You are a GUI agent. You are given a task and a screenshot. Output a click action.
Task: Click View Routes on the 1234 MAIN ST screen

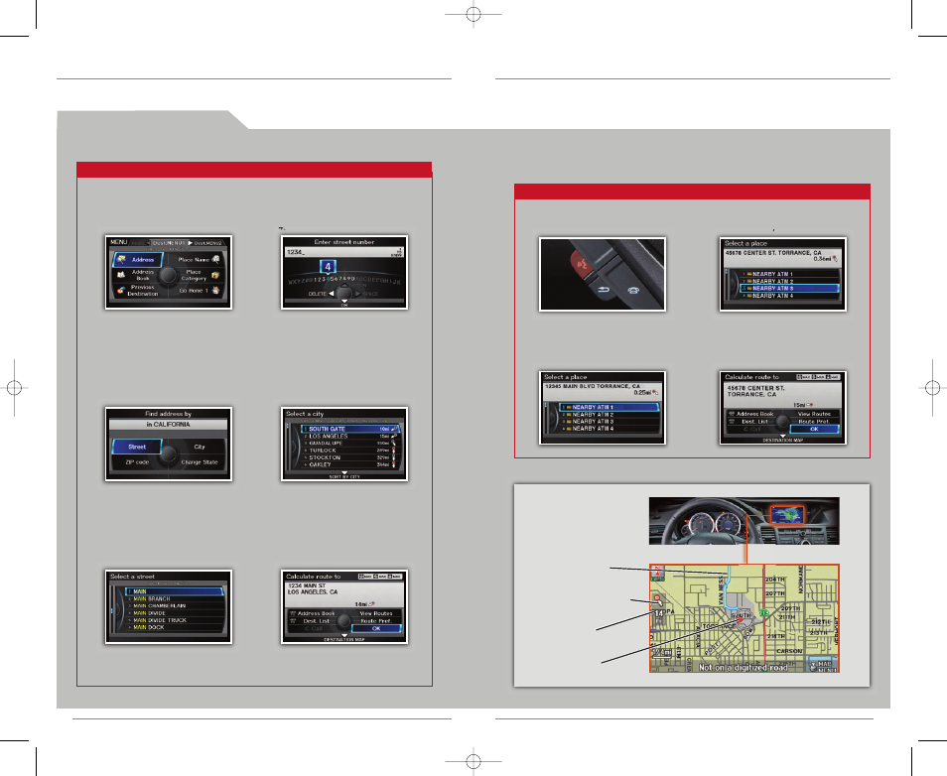tap(375, 613)
